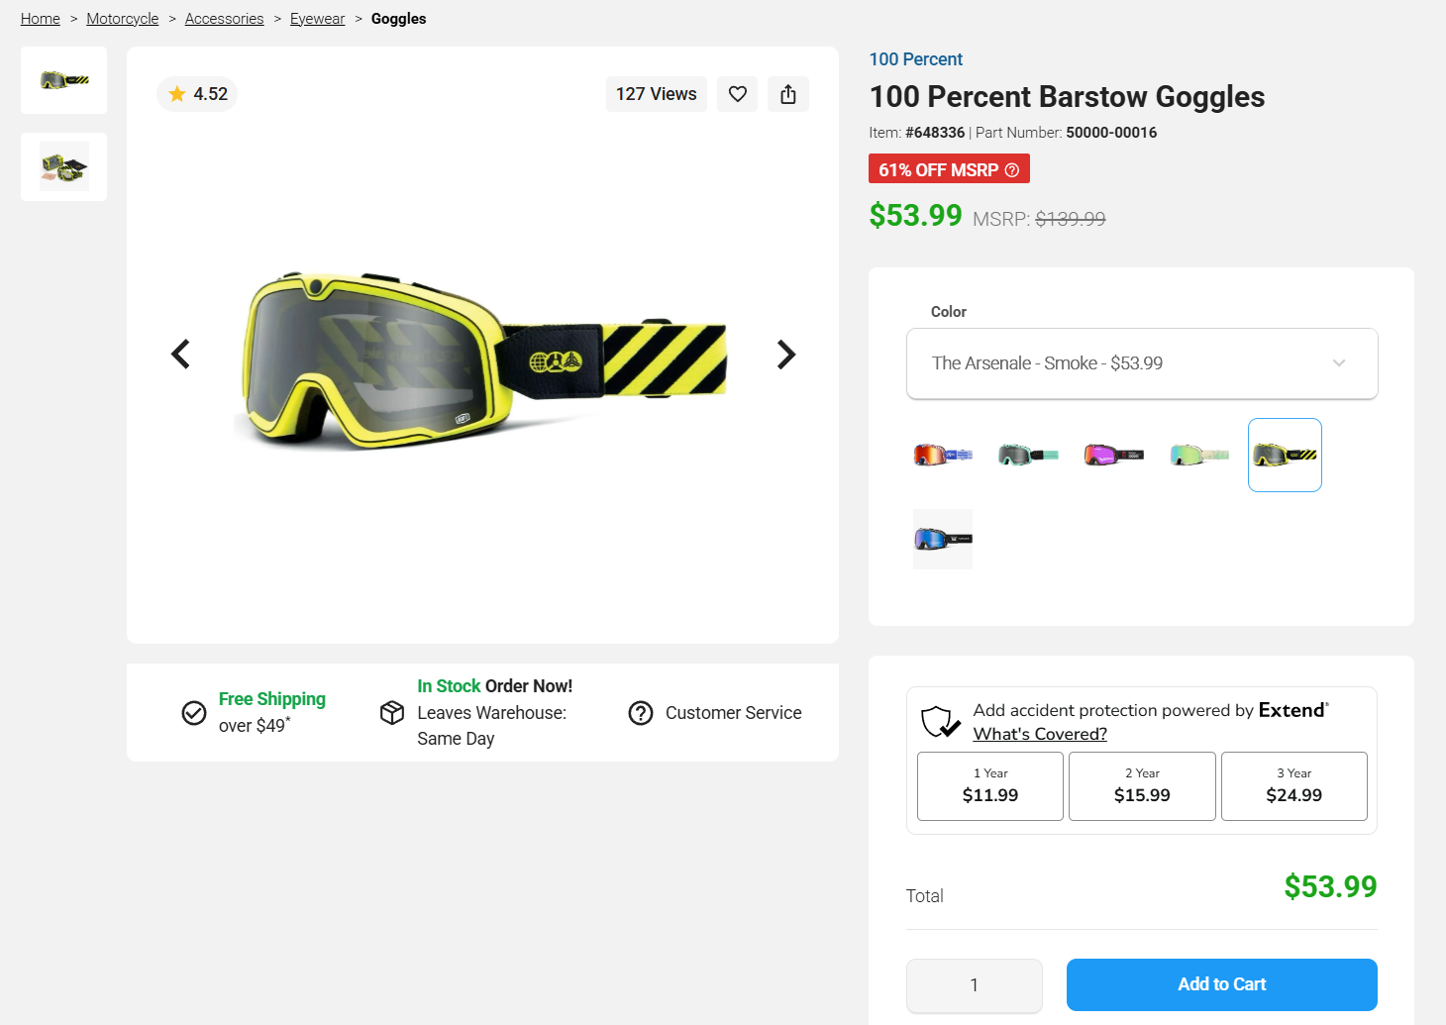The width and height of the screenshot is (1446, 1025).
Task: Click the Customer Service text
Action: (734, 713)
